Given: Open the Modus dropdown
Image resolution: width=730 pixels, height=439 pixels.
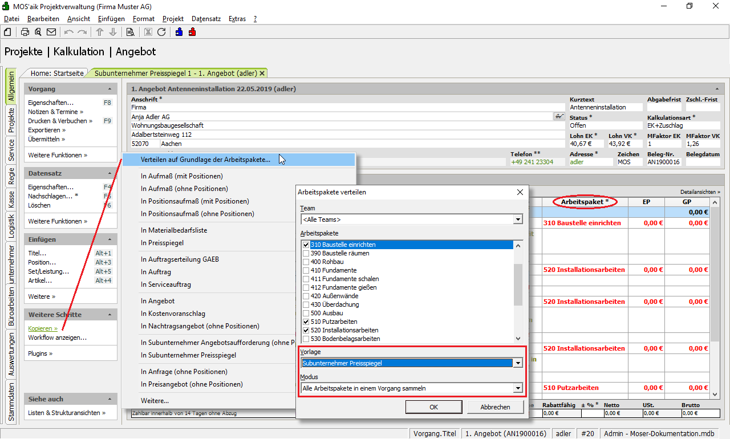Looking at the screenshot, I should [x=517, y=388].
